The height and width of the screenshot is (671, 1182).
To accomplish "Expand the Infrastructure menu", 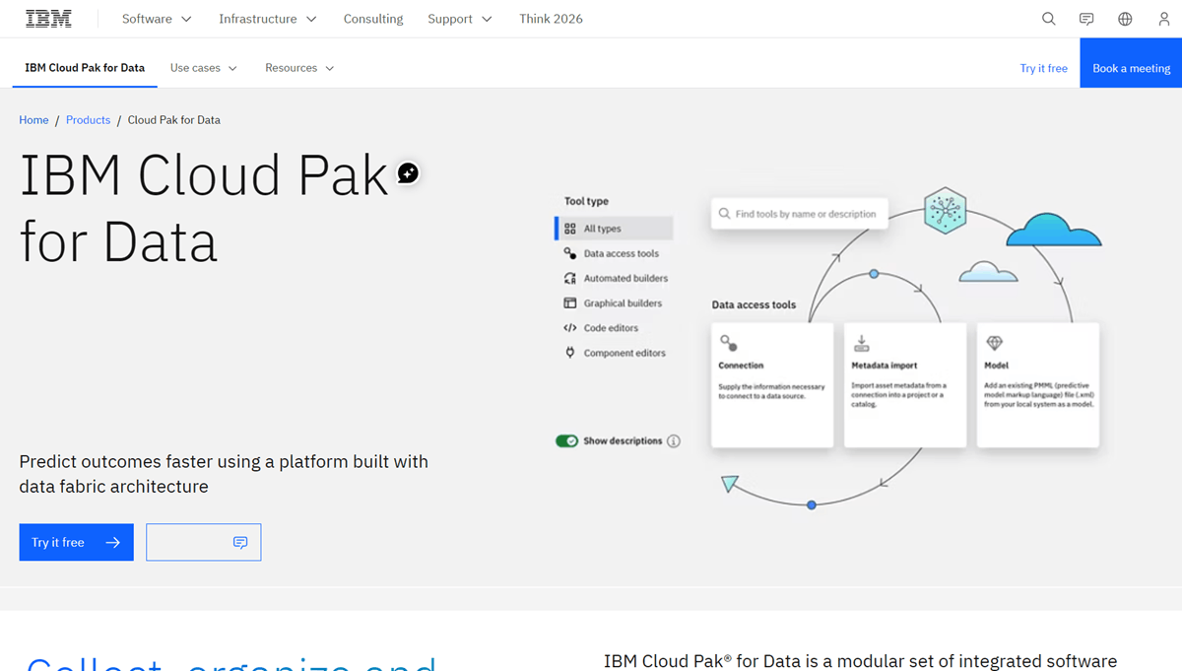I will pyautogui.click(x=268, y=19).
